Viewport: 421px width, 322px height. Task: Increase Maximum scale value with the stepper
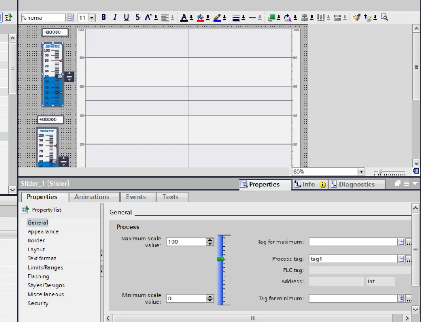pyautogui.click(x=210, y=240)
